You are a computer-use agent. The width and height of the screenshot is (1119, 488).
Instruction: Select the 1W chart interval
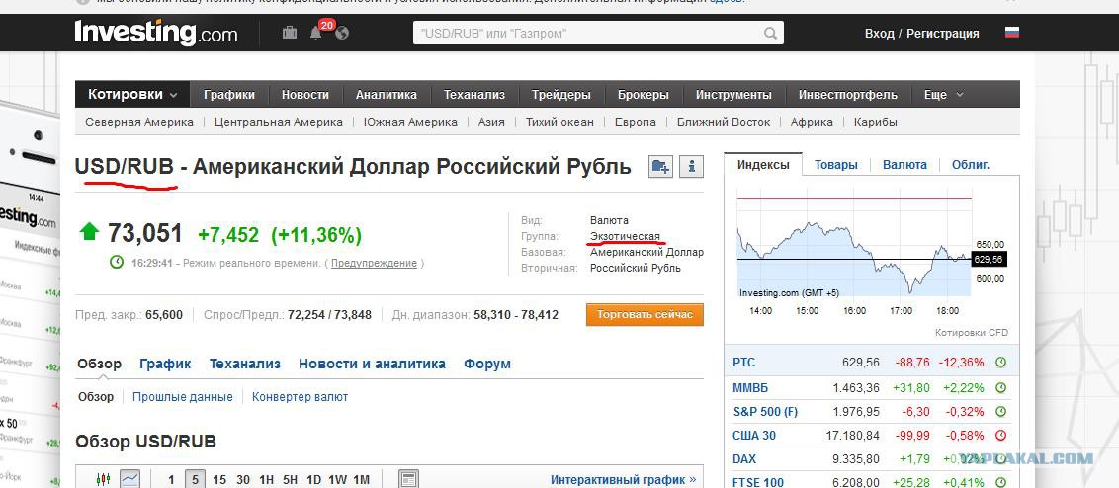pyautogui.click(x=337, y=479)
